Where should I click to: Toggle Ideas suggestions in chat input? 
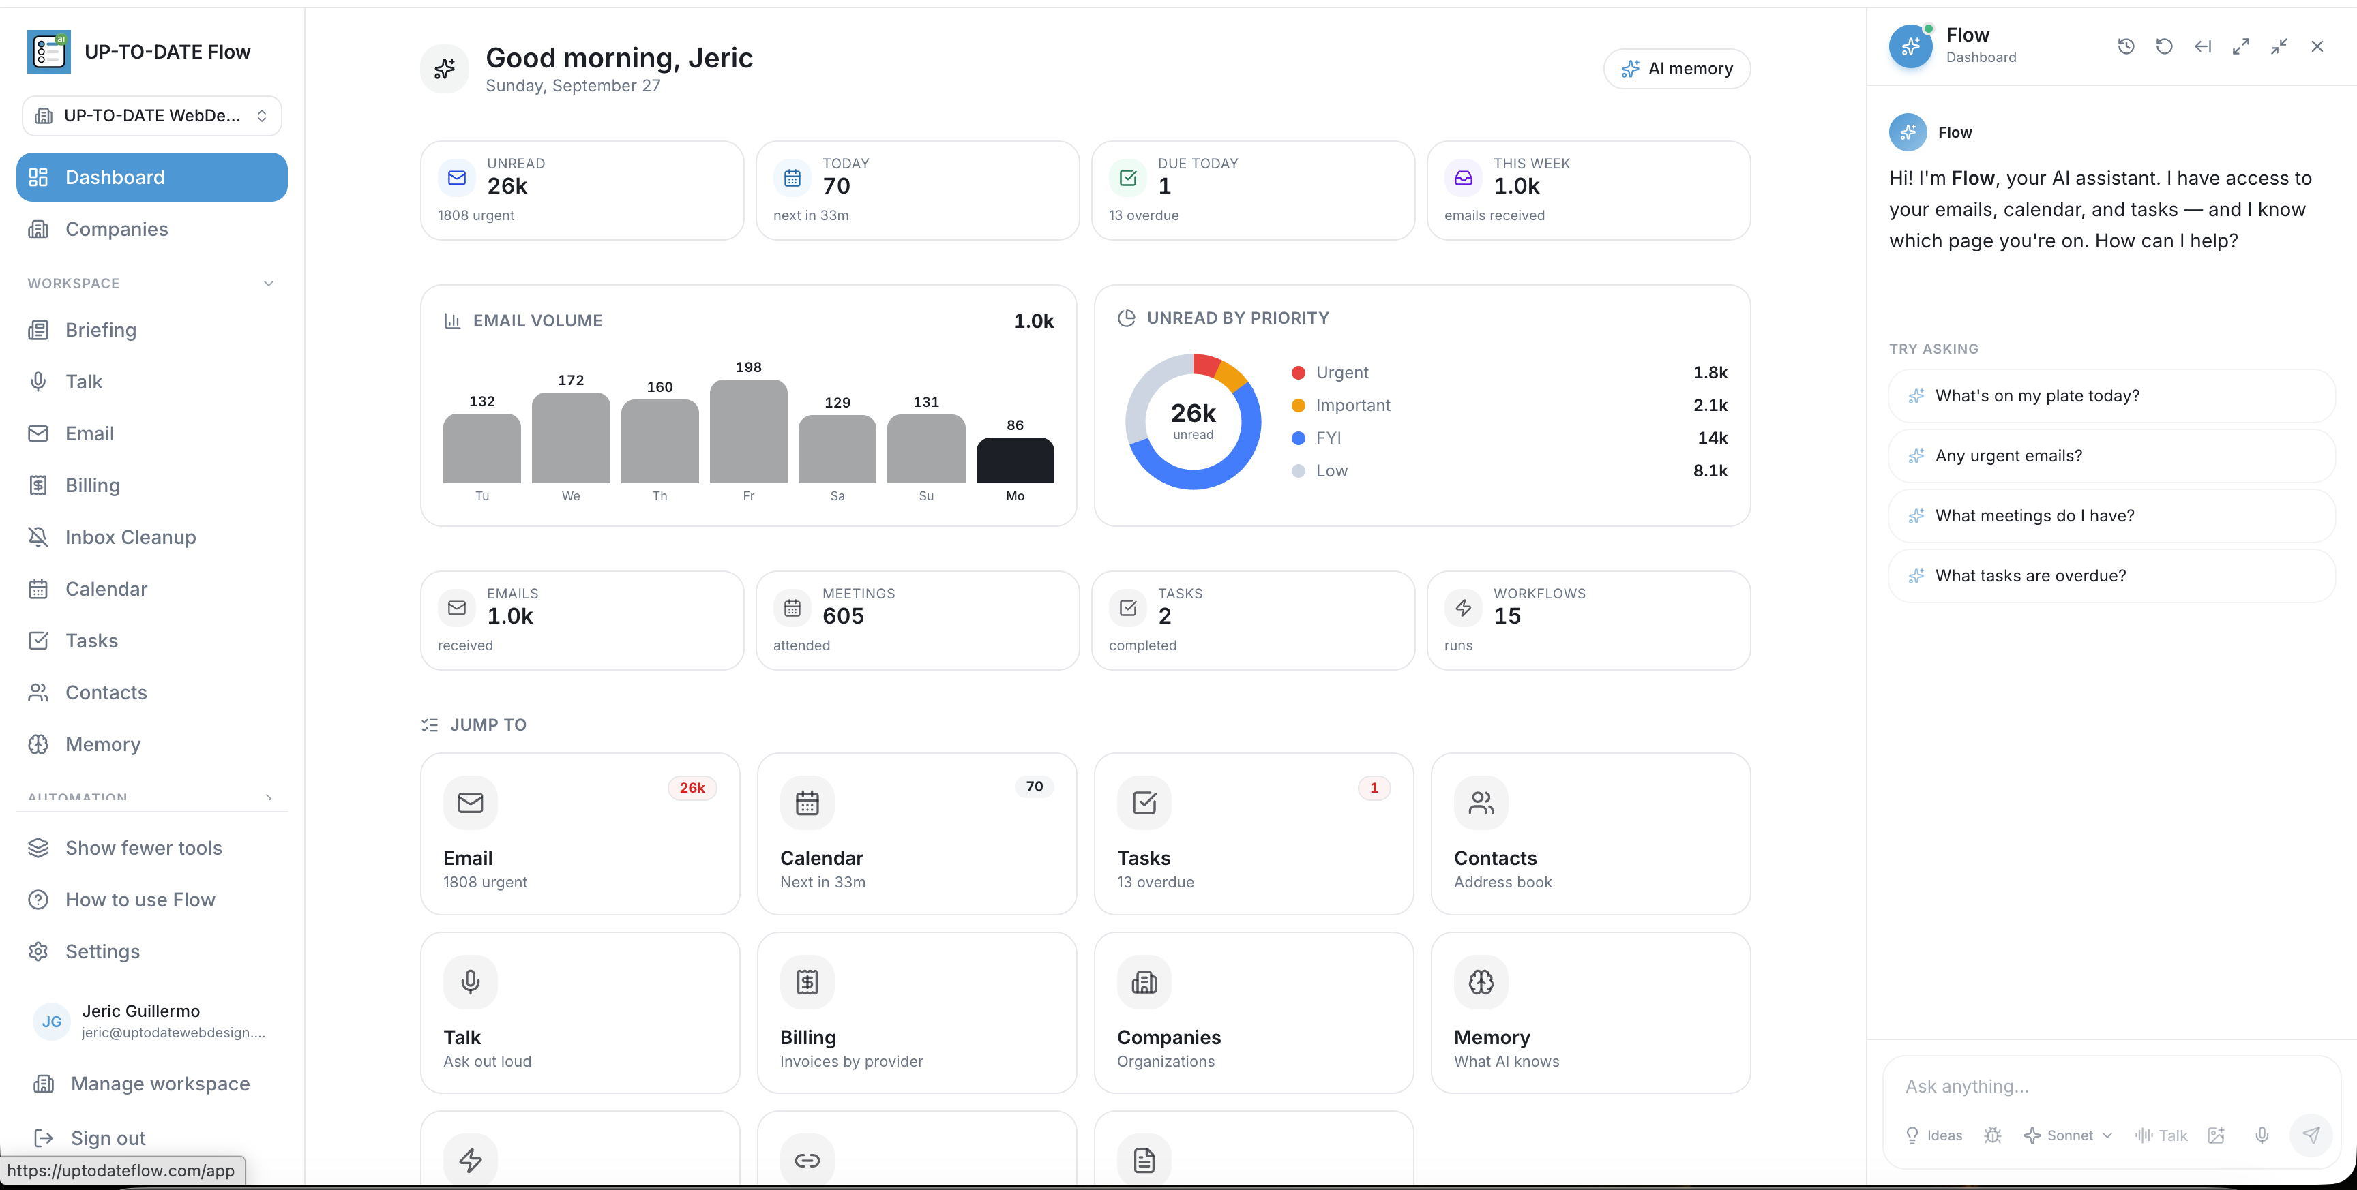[1933, 1135]
